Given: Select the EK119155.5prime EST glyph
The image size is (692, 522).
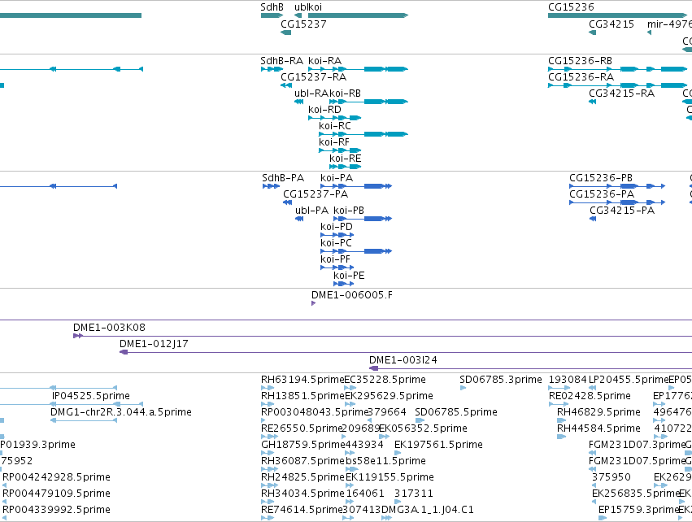Looking at the screenshot, I should (350, 485).
